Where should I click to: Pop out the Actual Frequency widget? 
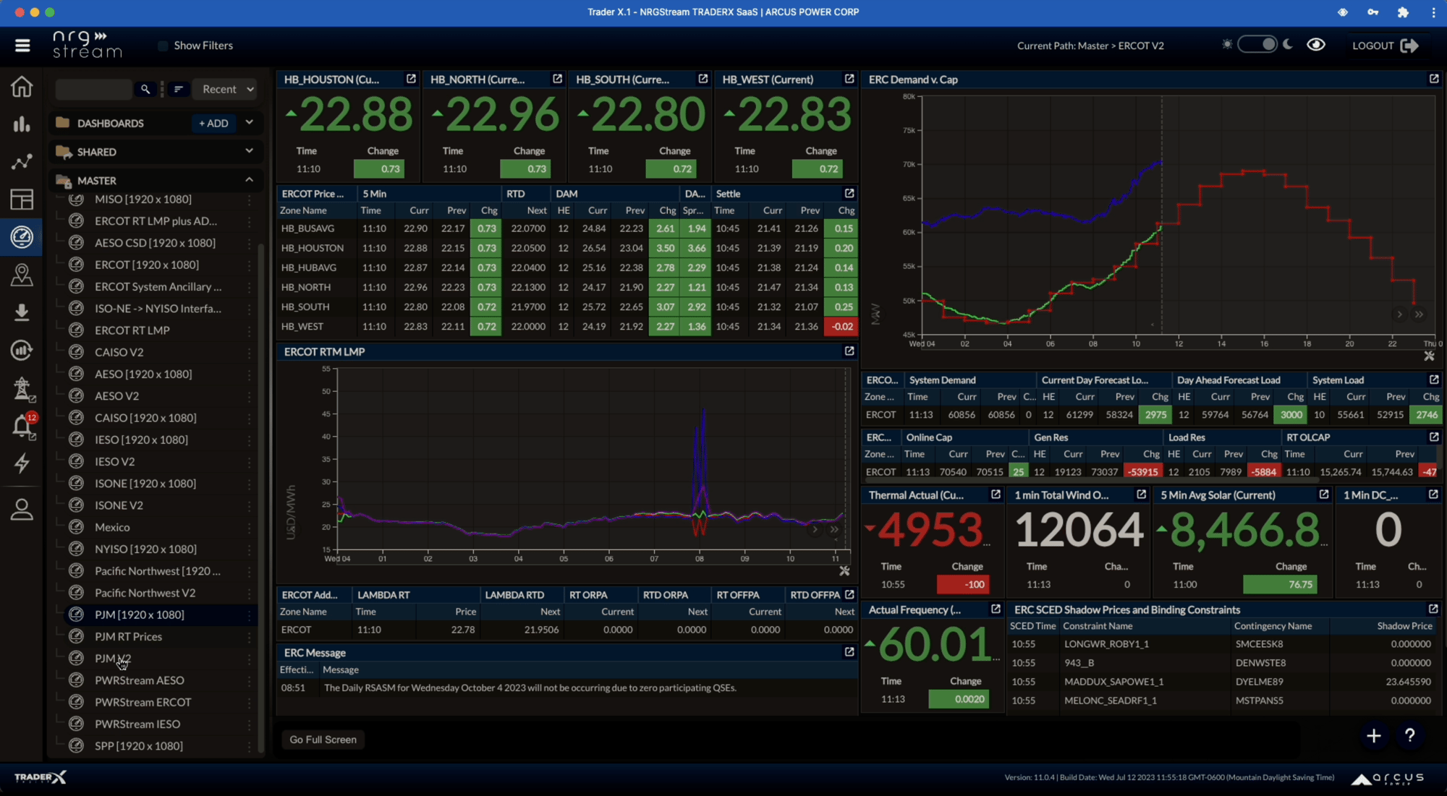point(996,609)
